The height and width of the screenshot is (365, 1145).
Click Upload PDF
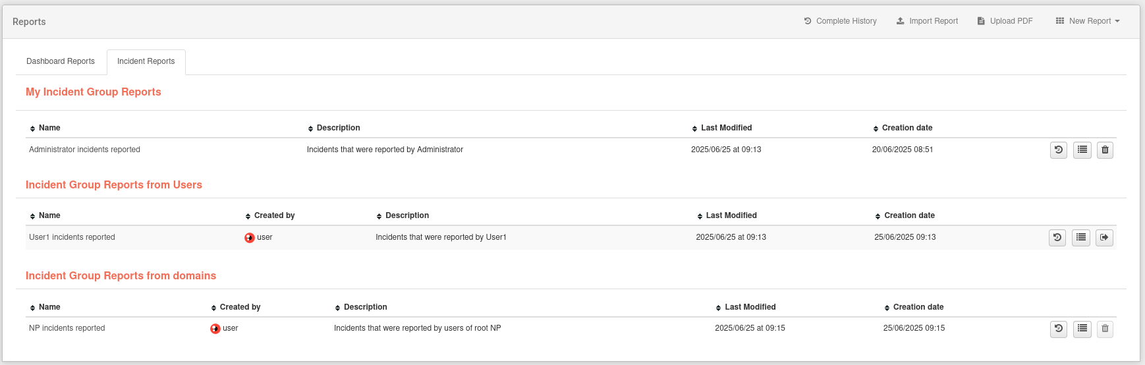(x=1005, y=21)
